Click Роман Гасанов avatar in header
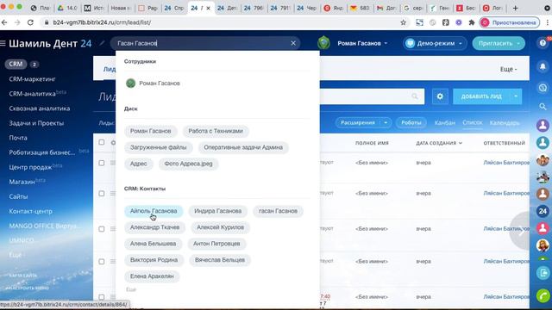 (323, 43)
